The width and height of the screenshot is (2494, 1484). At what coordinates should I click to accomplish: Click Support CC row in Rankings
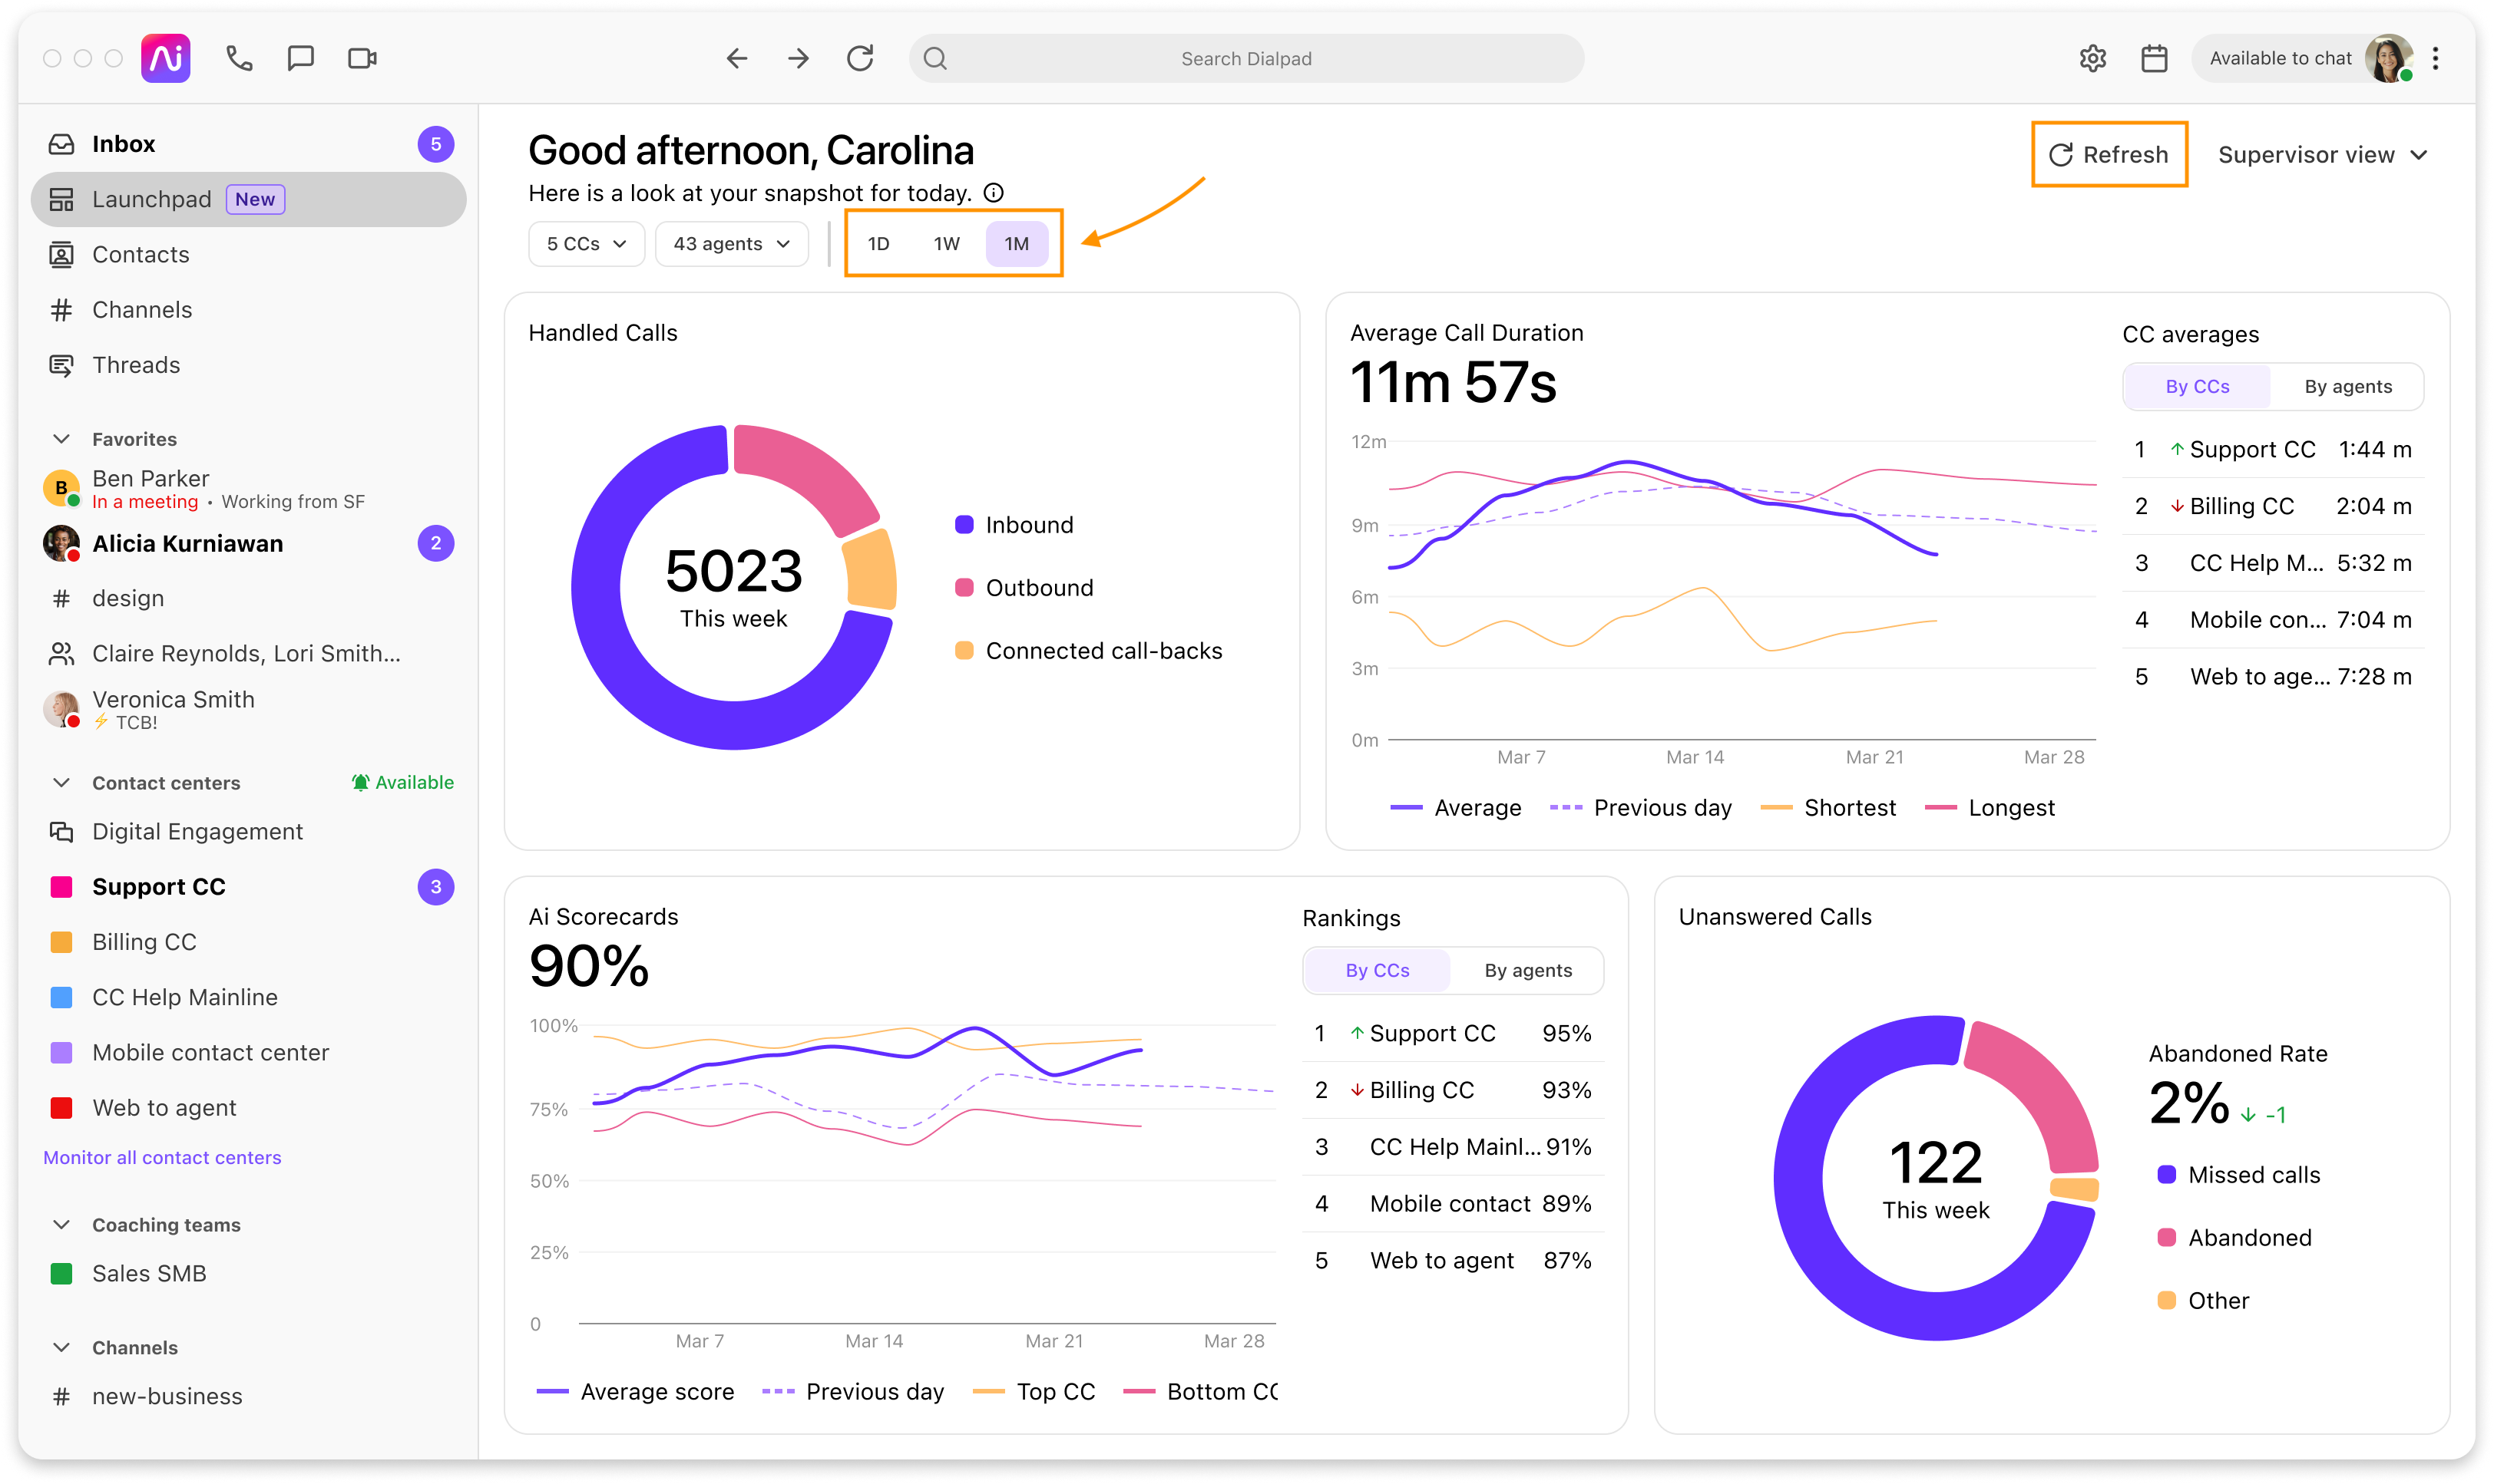coord(1453,1033)
